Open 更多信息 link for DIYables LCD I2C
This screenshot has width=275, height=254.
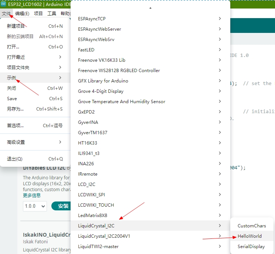(32, 196)
